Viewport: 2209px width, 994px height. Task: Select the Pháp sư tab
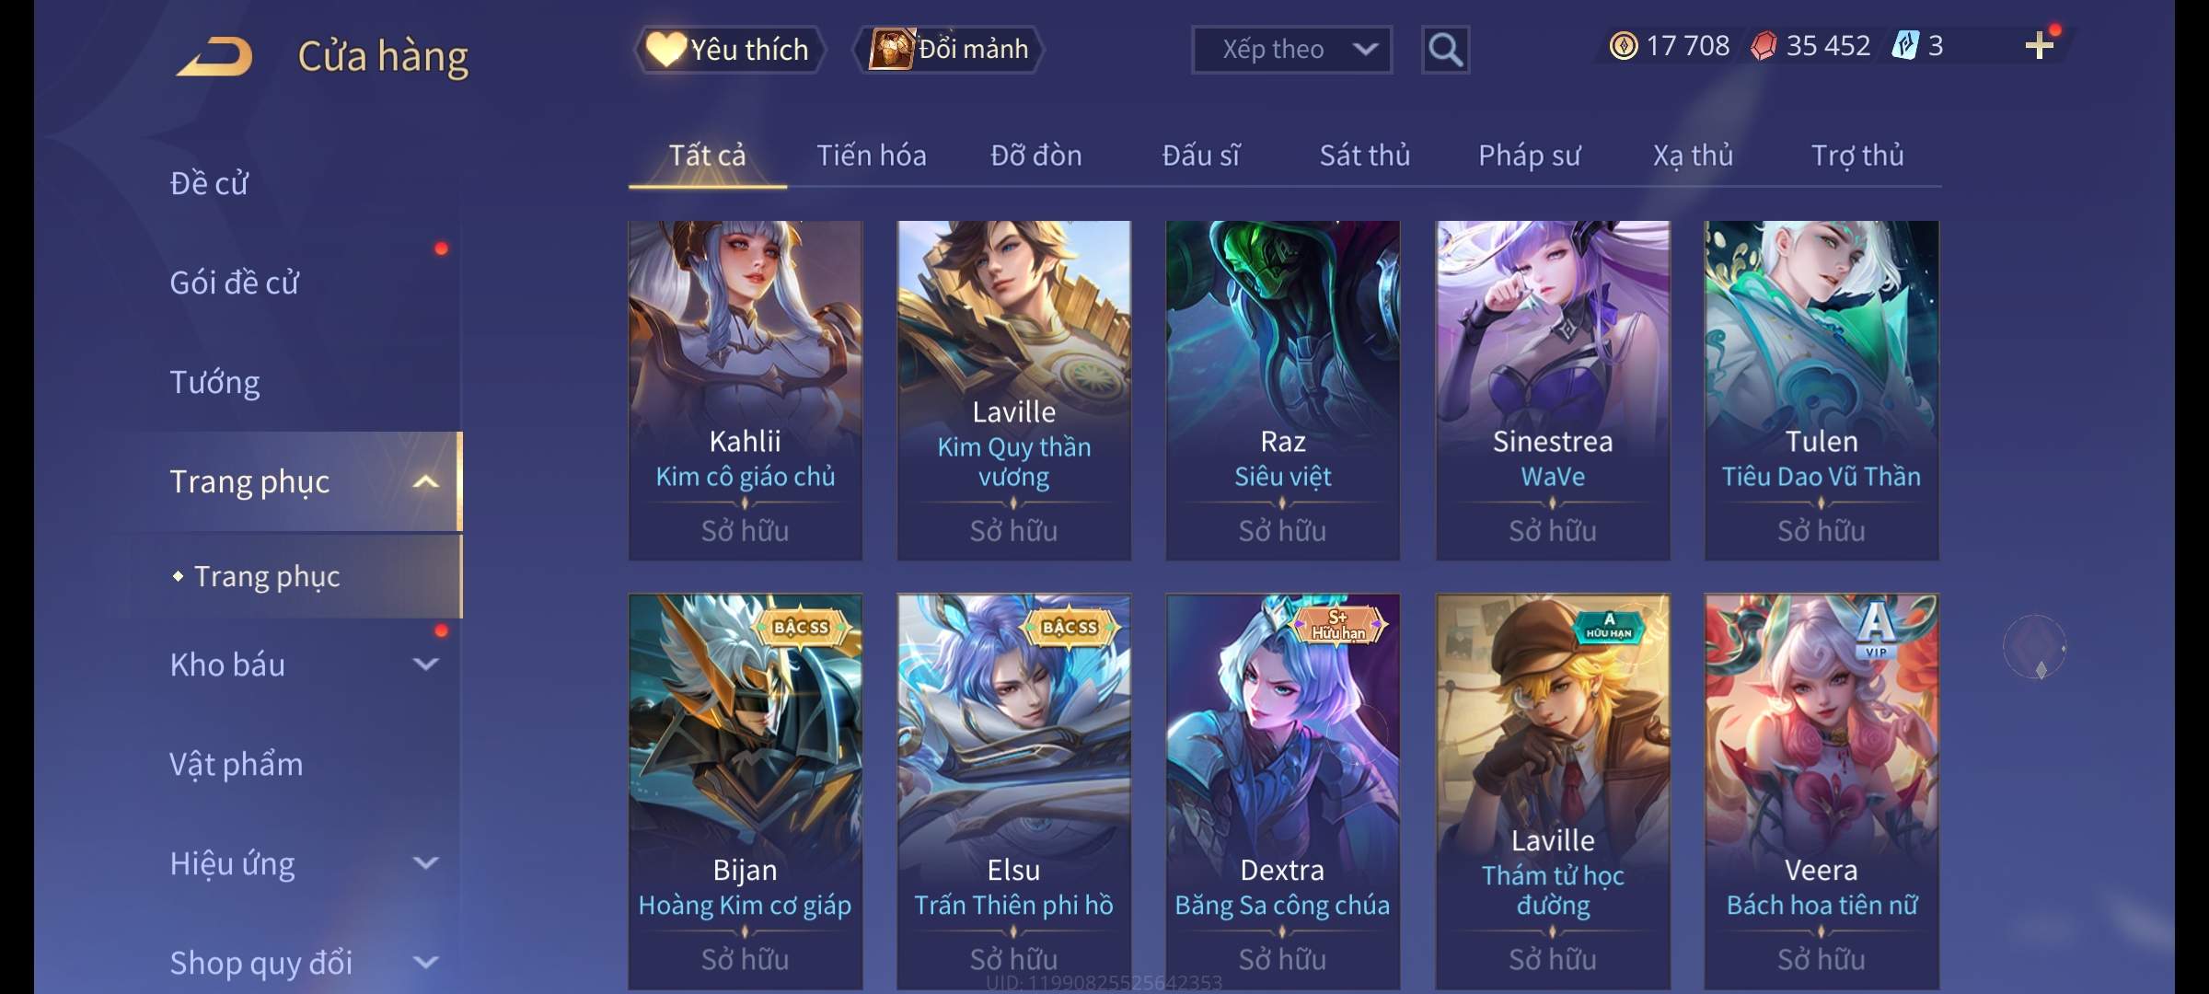tap(1529, 156)
